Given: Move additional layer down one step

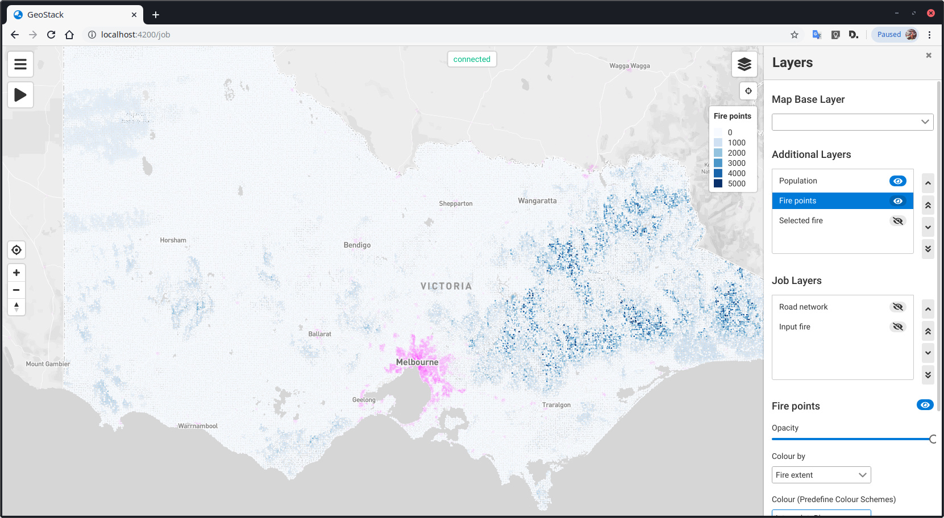Looking at the screenshot, I should pyautogui.click(x=928, y=227).
